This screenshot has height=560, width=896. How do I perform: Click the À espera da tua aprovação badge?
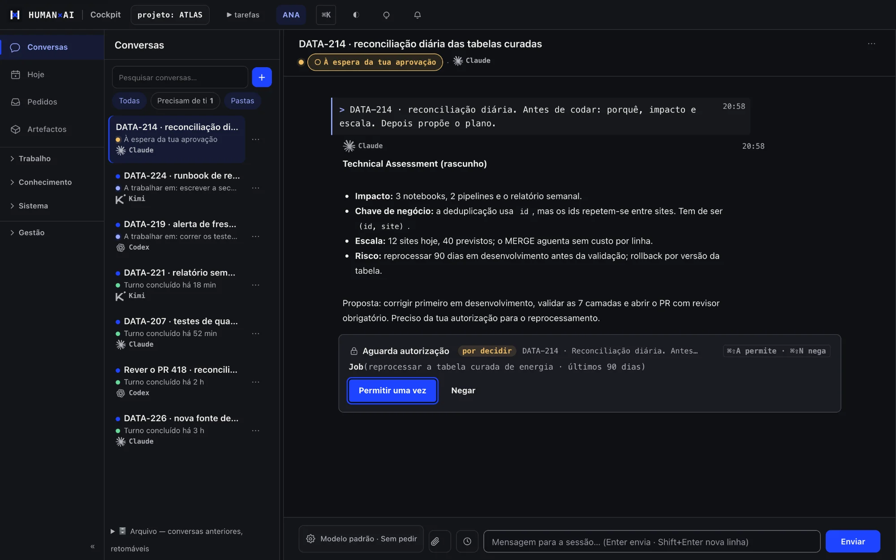click(x=375, y=62)
